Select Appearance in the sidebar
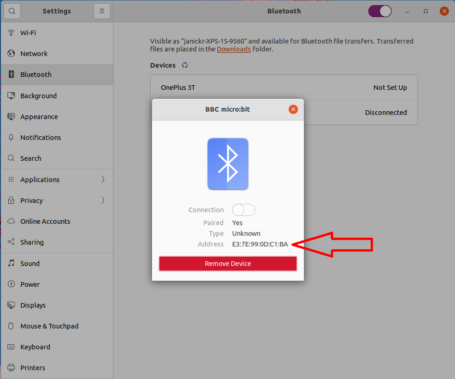The image size is (455, 379). pos(57,117)
